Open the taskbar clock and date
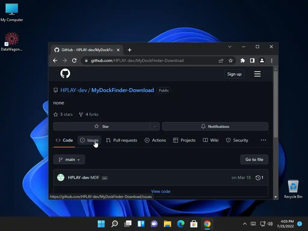The height and width of the screenshot is (231, 308). click(x=285, y=224)
